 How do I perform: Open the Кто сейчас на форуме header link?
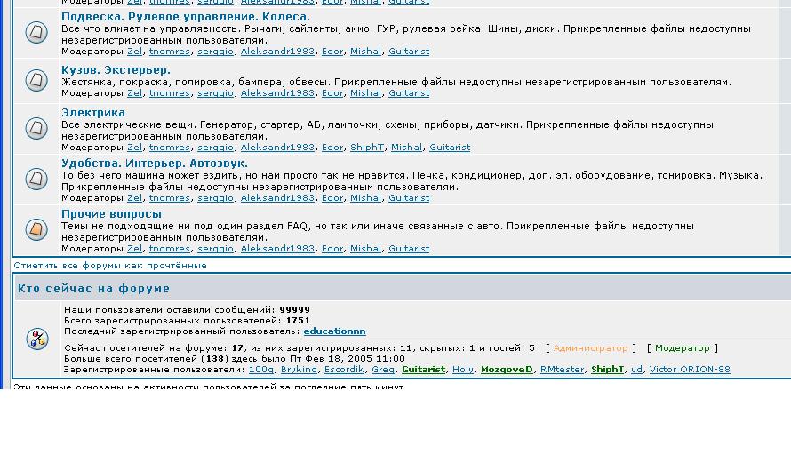[x=93, y=289]
